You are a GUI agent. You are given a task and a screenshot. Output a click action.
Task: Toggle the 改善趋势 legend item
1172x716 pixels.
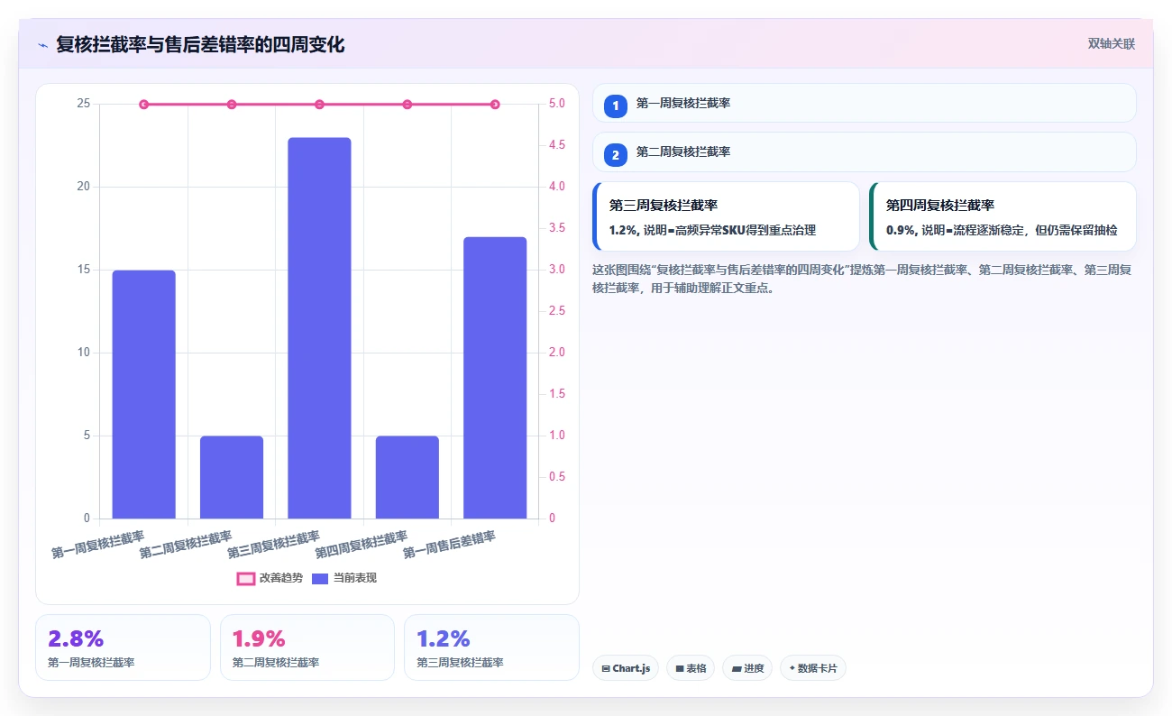[x=270, y=578]
